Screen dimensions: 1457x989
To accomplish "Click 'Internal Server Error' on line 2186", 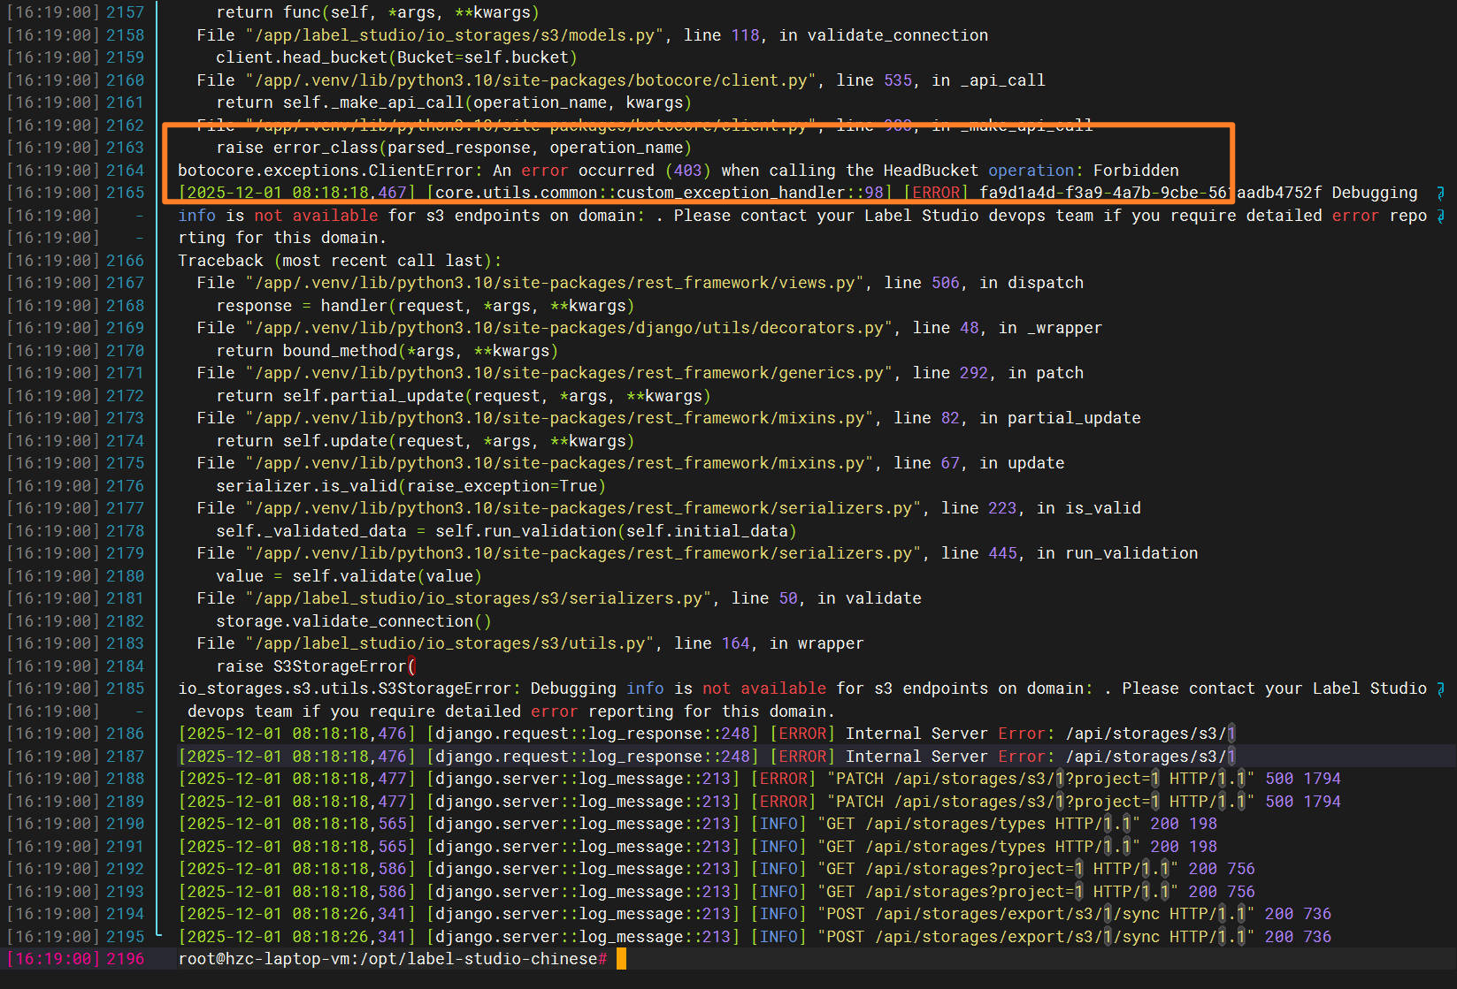I will pos(946,734).
